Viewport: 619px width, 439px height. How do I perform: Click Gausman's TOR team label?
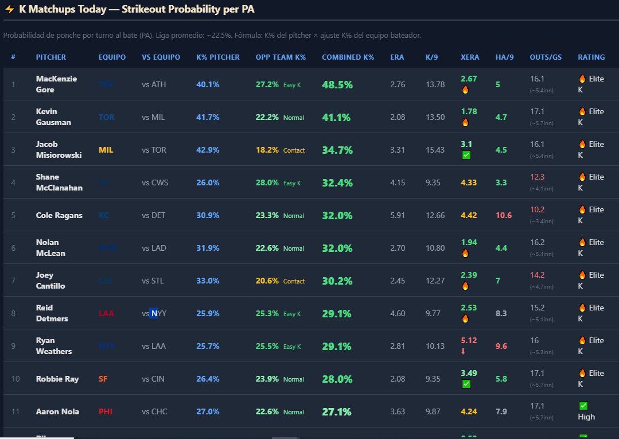pyautogui.click(x=107, y=117)
